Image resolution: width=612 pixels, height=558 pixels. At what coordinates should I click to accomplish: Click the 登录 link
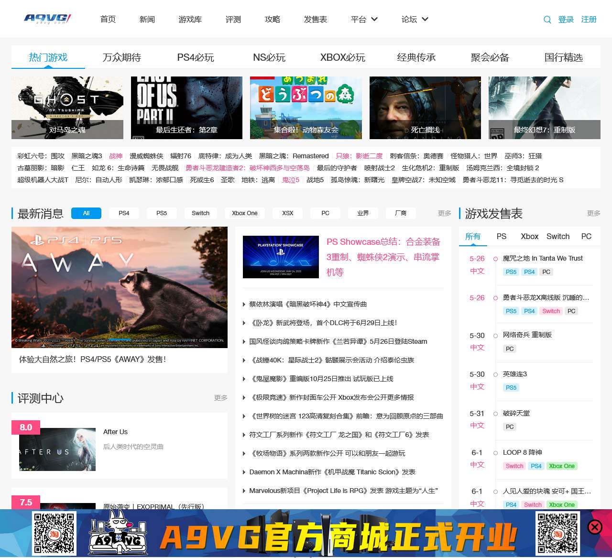[x=566, y=20]
